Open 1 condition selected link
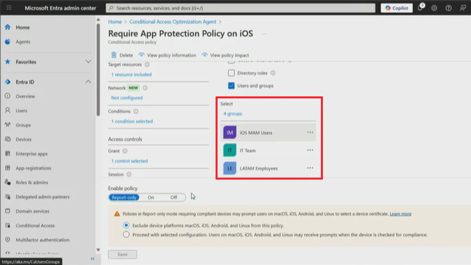 (x=132, y=121)
